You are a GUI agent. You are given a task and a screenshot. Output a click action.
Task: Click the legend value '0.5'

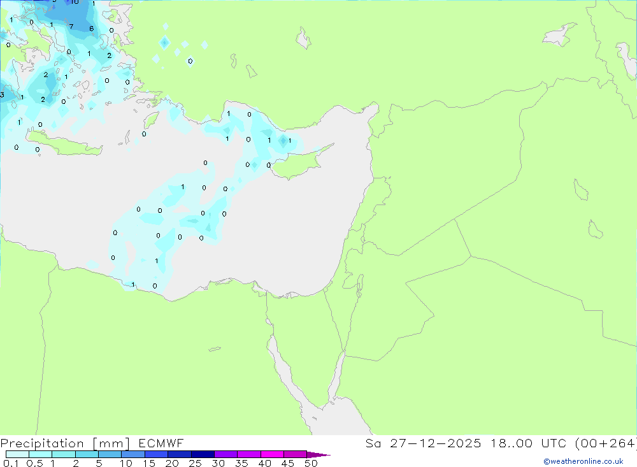[34, 463]
